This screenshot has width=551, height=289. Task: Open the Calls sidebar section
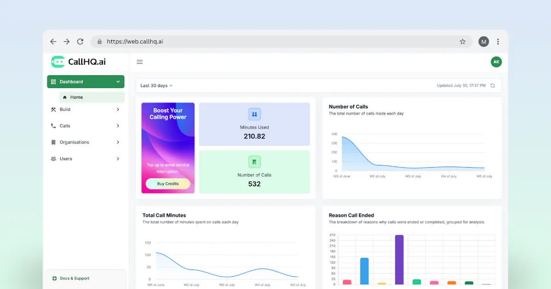pos(85,126)
